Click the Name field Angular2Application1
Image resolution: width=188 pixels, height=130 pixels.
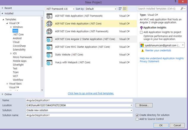(79, 100)
